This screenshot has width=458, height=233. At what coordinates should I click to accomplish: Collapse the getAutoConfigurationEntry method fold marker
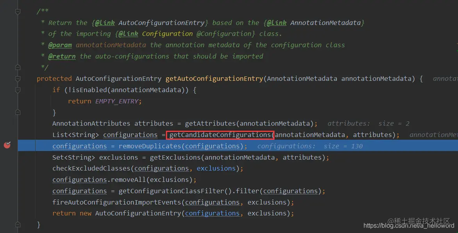click(18, 79)
